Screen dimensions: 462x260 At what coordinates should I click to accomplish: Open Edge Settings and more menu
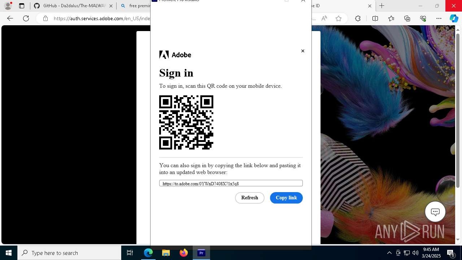[x=439, y=18]
